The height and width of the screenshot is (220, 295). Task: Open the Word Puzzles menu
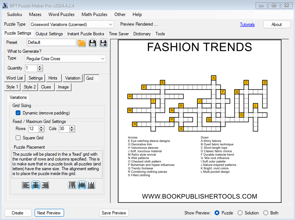pyautogui.click(x=61, y=14)
